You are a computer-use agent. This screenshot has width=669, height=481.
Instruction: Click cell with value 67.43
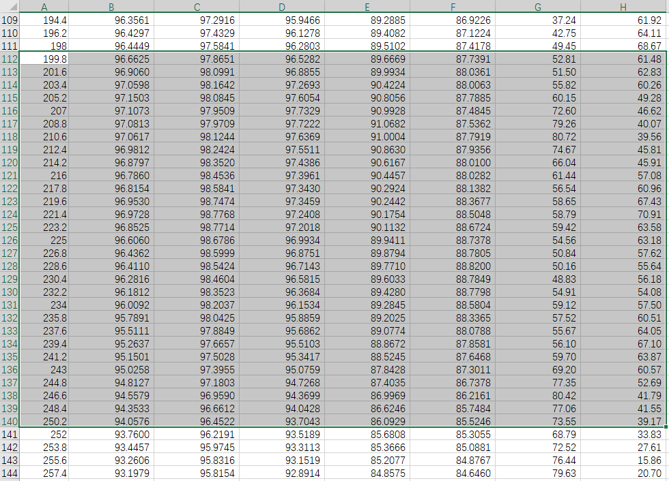pos(623,202)
